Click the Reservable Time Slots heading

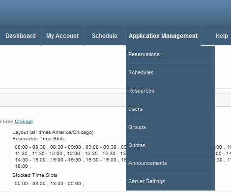click(38, 139)
